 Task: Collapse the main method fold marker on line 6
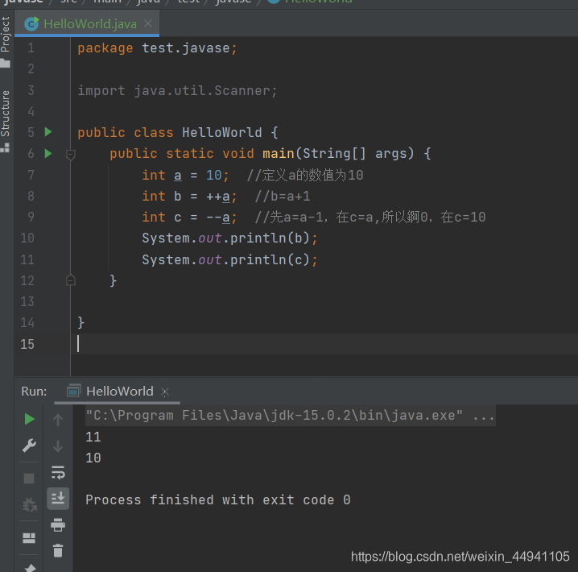pyautogui.click(x=70, y=155)
